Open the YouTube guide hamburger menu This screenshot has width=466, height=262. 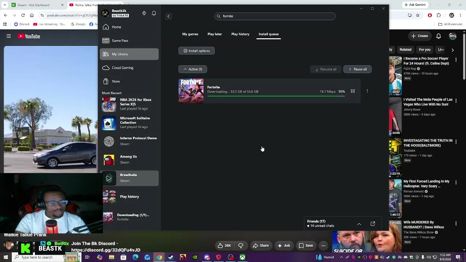click(9, 36)
